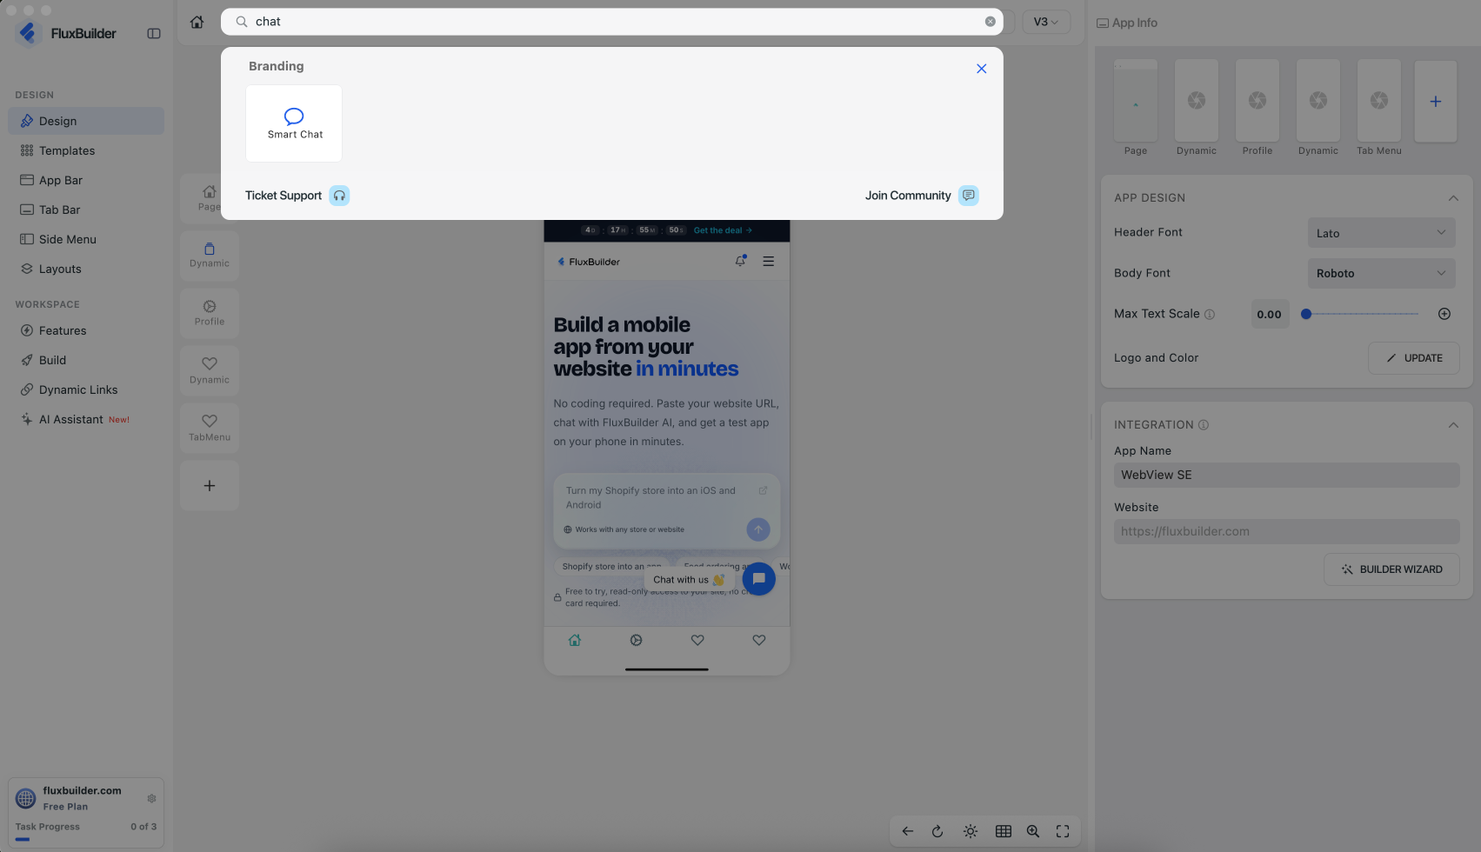
Task: Open site settings gear for fluxbuilder.com
Action: (x=151, y=798)
